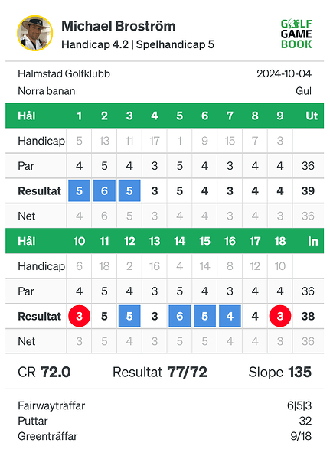Select the red birdie circle on hole 18

tap(280, 316)
